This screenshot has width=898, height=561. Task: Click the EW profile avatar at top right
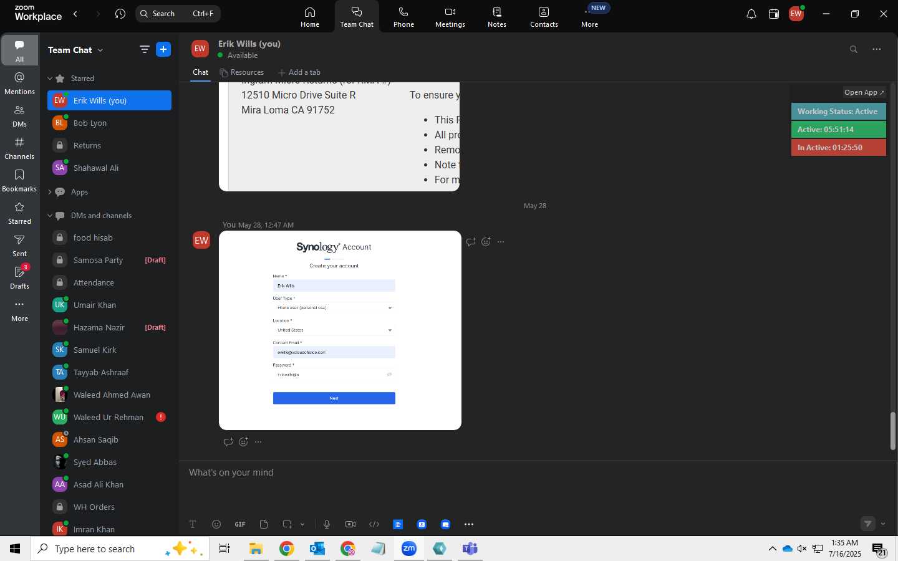[x=796, y=14]
